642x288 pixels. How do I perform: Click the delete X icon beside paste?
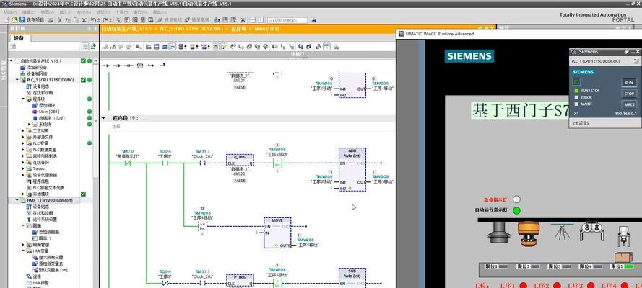[x=84, y=19]
